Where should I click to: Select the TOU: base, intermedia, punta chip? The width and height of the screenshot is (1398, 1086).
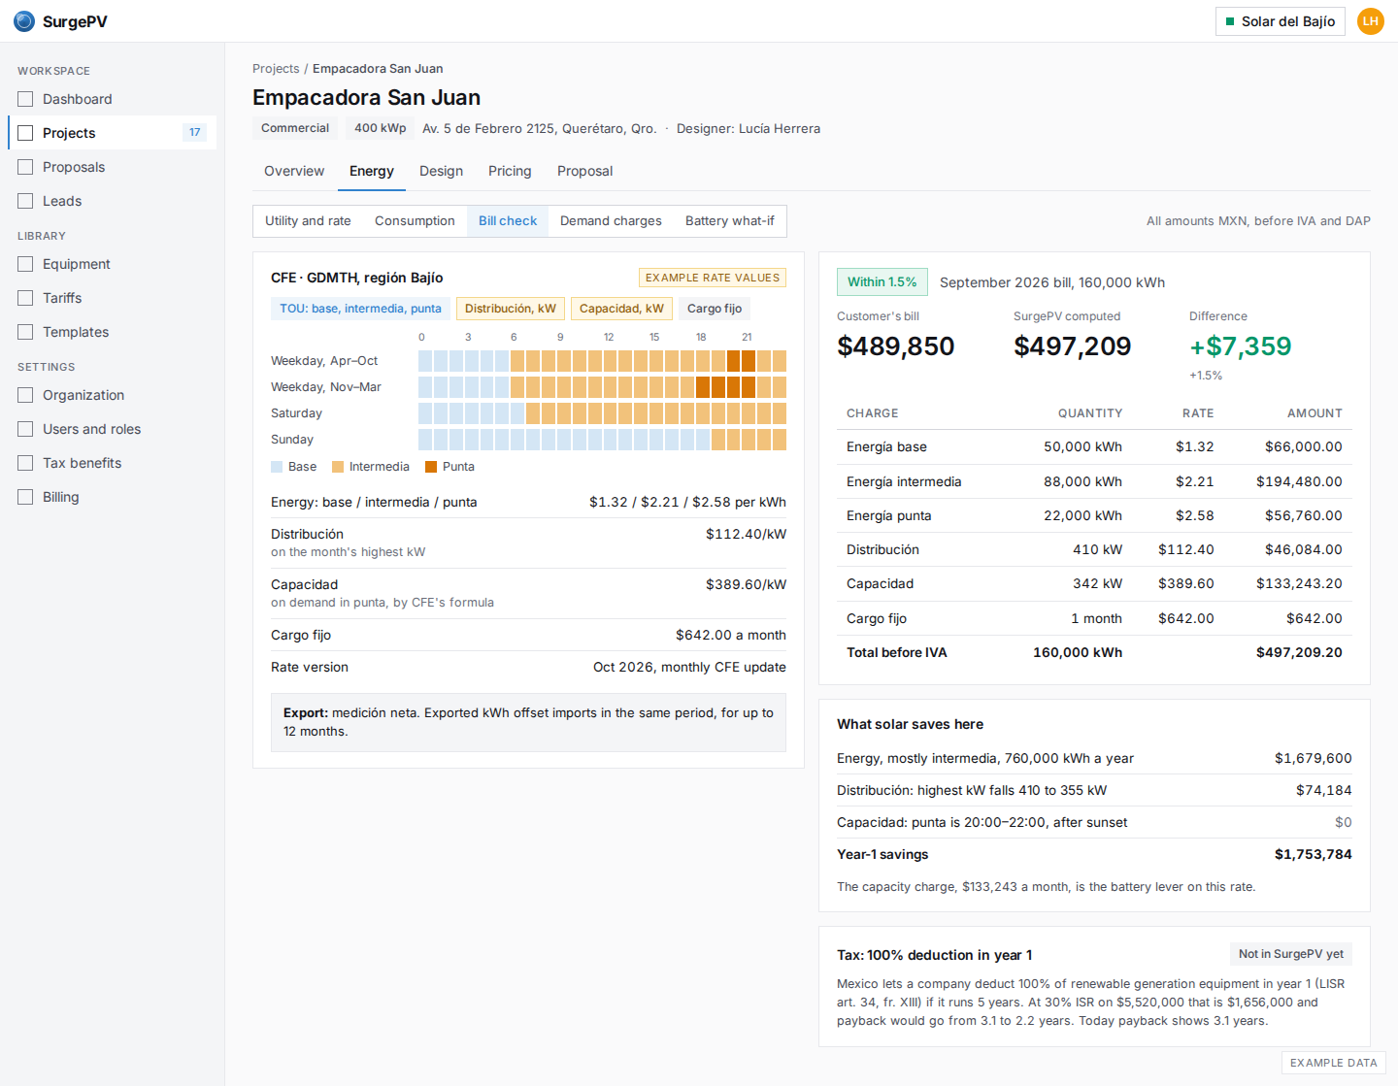(360, 309)
